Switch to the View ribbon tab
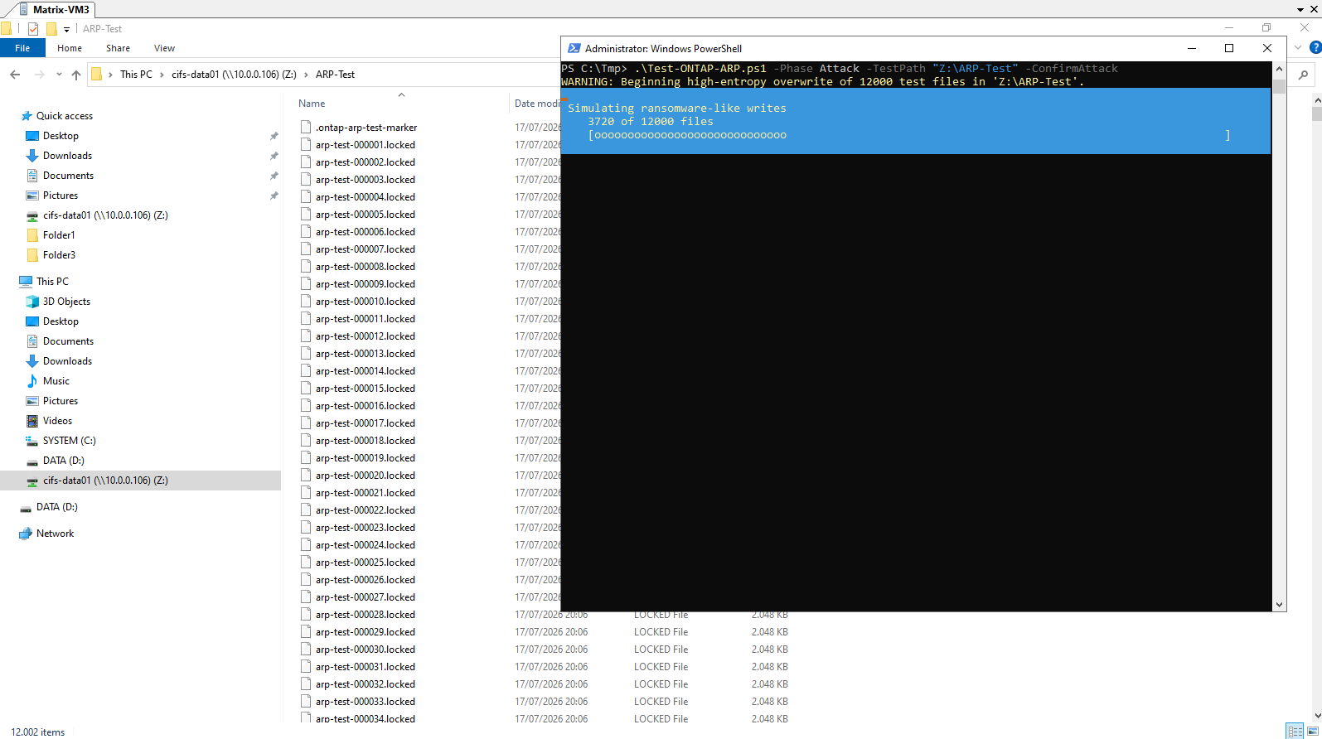1322x739 pixels. (165, 48)
